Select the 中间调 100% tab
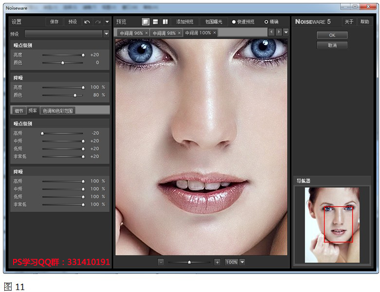Image resolution: width=380 pixels, height=292 pixels. [x=198, y=33]
